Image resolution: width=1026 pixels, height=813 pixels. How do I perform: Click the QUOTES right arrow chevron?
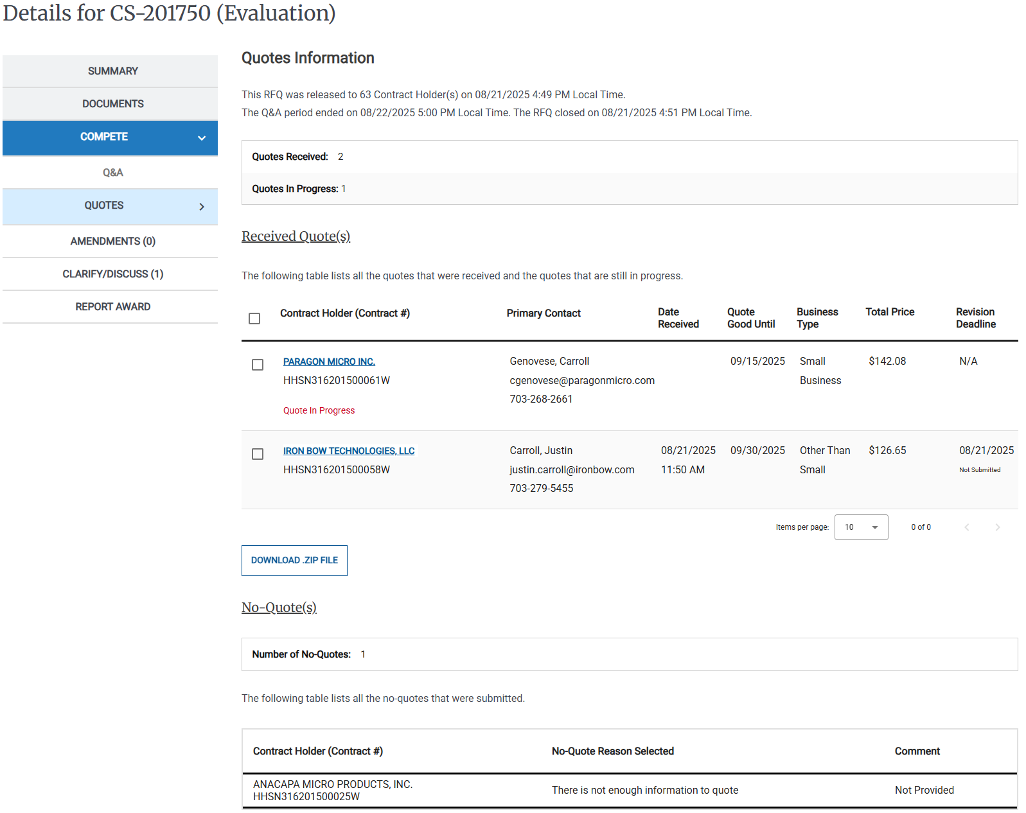(202, 207)
